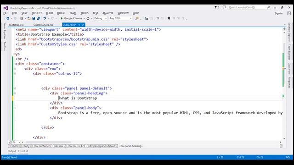The height and width of the screenshot is (165, 294).
Task: Click the editor split-window plus icon
Action: coord(284,29)
